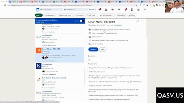The width and height of the screenshot is (184, 103).
Task: Click the rightmost navbar icon after apps grid
Action: point(145,9)
